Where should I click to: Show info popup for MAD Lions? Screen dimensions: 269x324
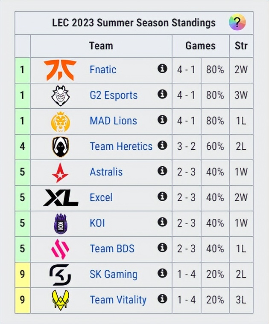click(162, 120)
